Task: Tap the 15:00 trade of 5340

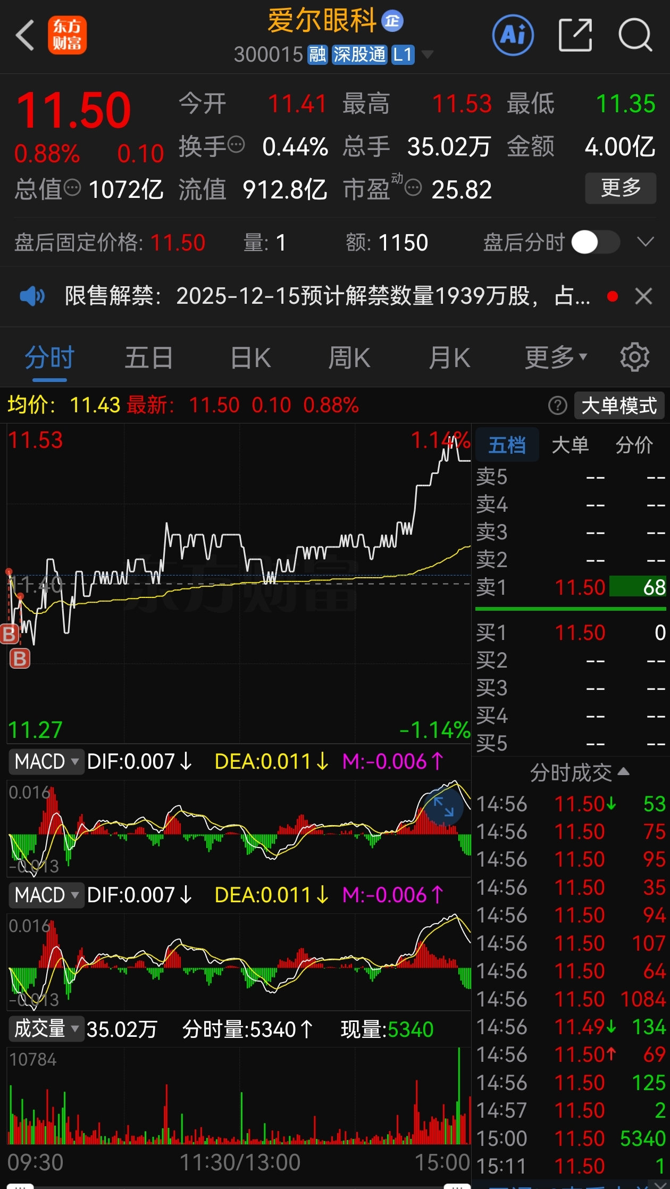Action: [571, 1138]
